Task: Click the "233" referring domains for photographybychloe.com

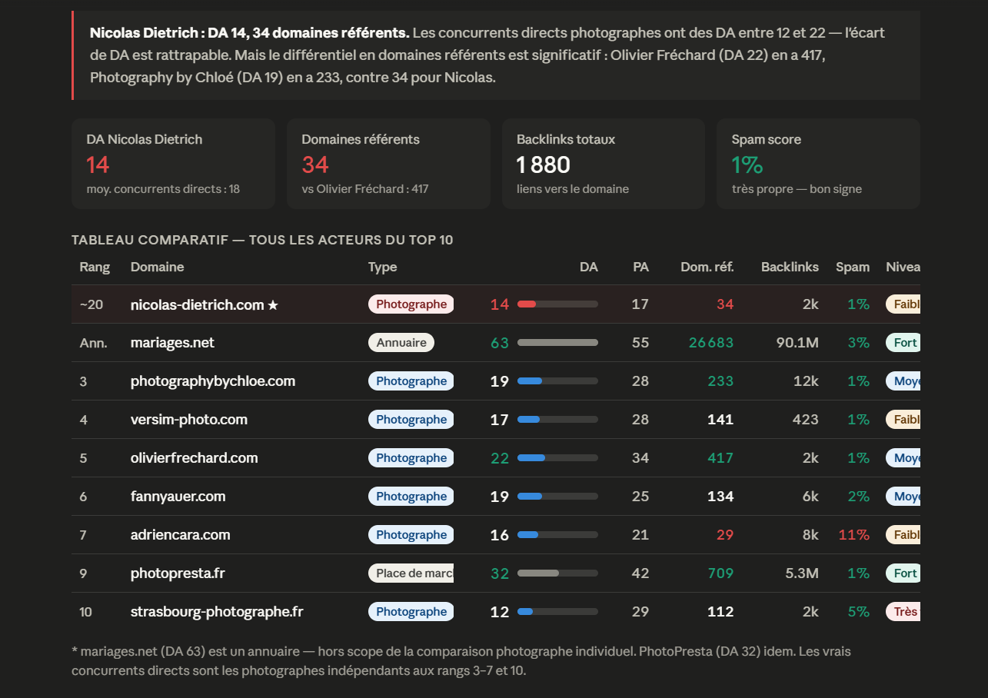Action: (720, 381)
